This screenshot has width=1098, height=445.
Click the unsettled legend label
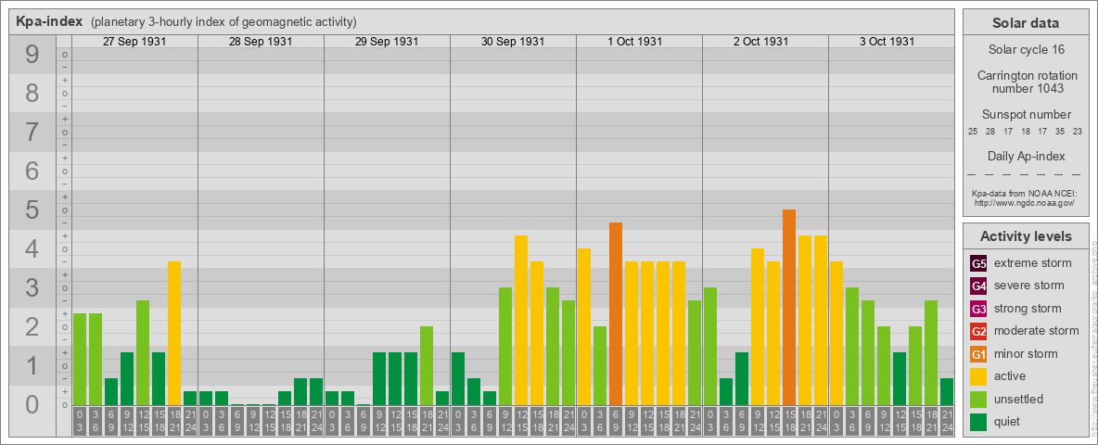coord(1019,399)
